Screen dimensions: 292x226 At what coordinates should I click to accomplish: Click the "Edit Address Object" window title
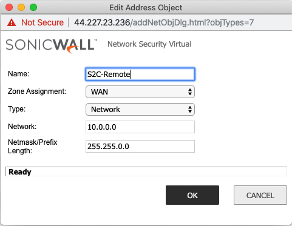pos(146,8)
